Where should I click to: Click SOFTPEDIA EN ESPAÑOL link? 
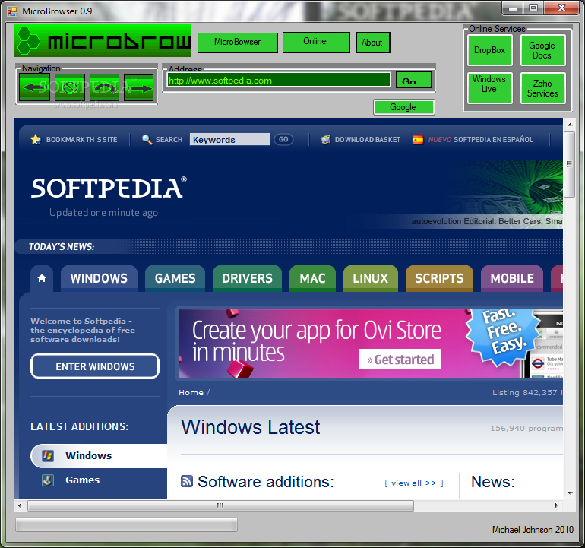coord(493,140)
